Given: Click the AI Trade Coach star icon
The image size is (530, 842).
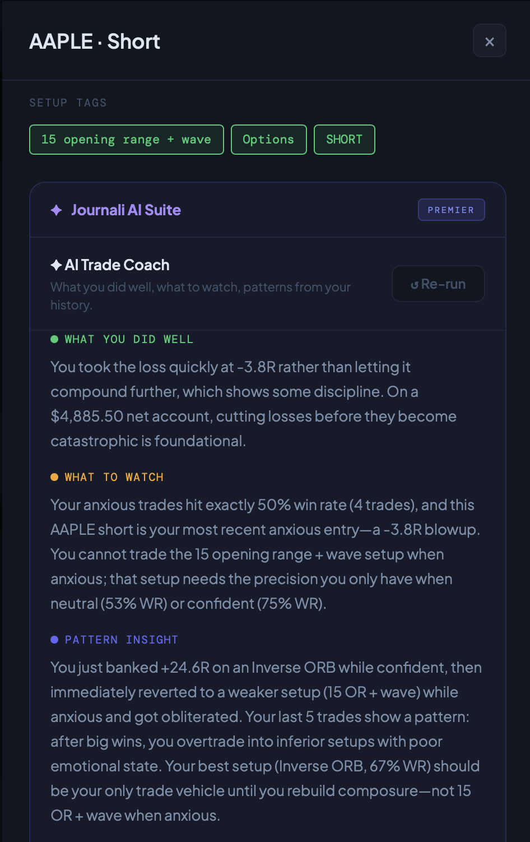Looking at the screenshot, I should [x=56, y=265].
